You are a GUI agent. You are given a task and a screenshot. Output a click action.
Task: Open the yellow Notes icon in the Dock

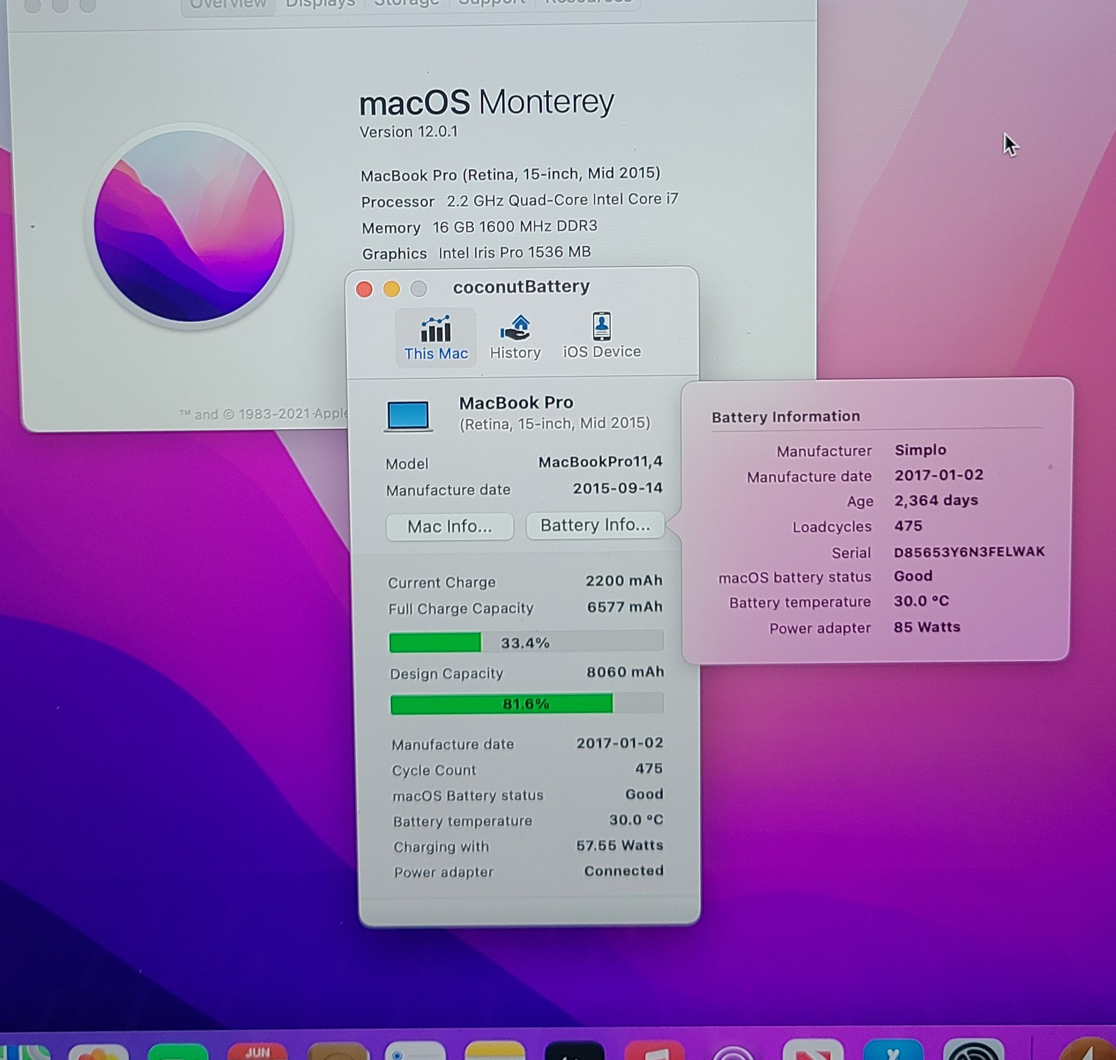click(x=495, y=1051)
